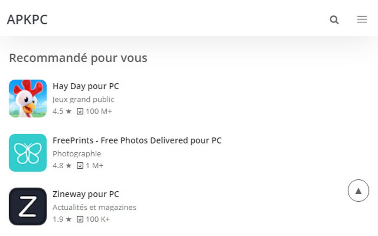378x236 pixels.
Task: Open the Hay Day pour PC link
Action: (86, 86)
